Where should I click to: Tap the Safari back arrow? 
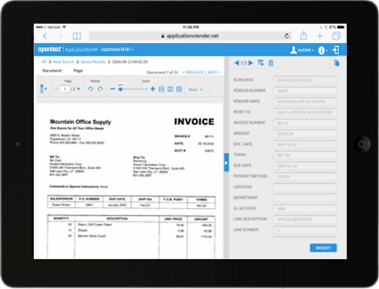point(45,36)
